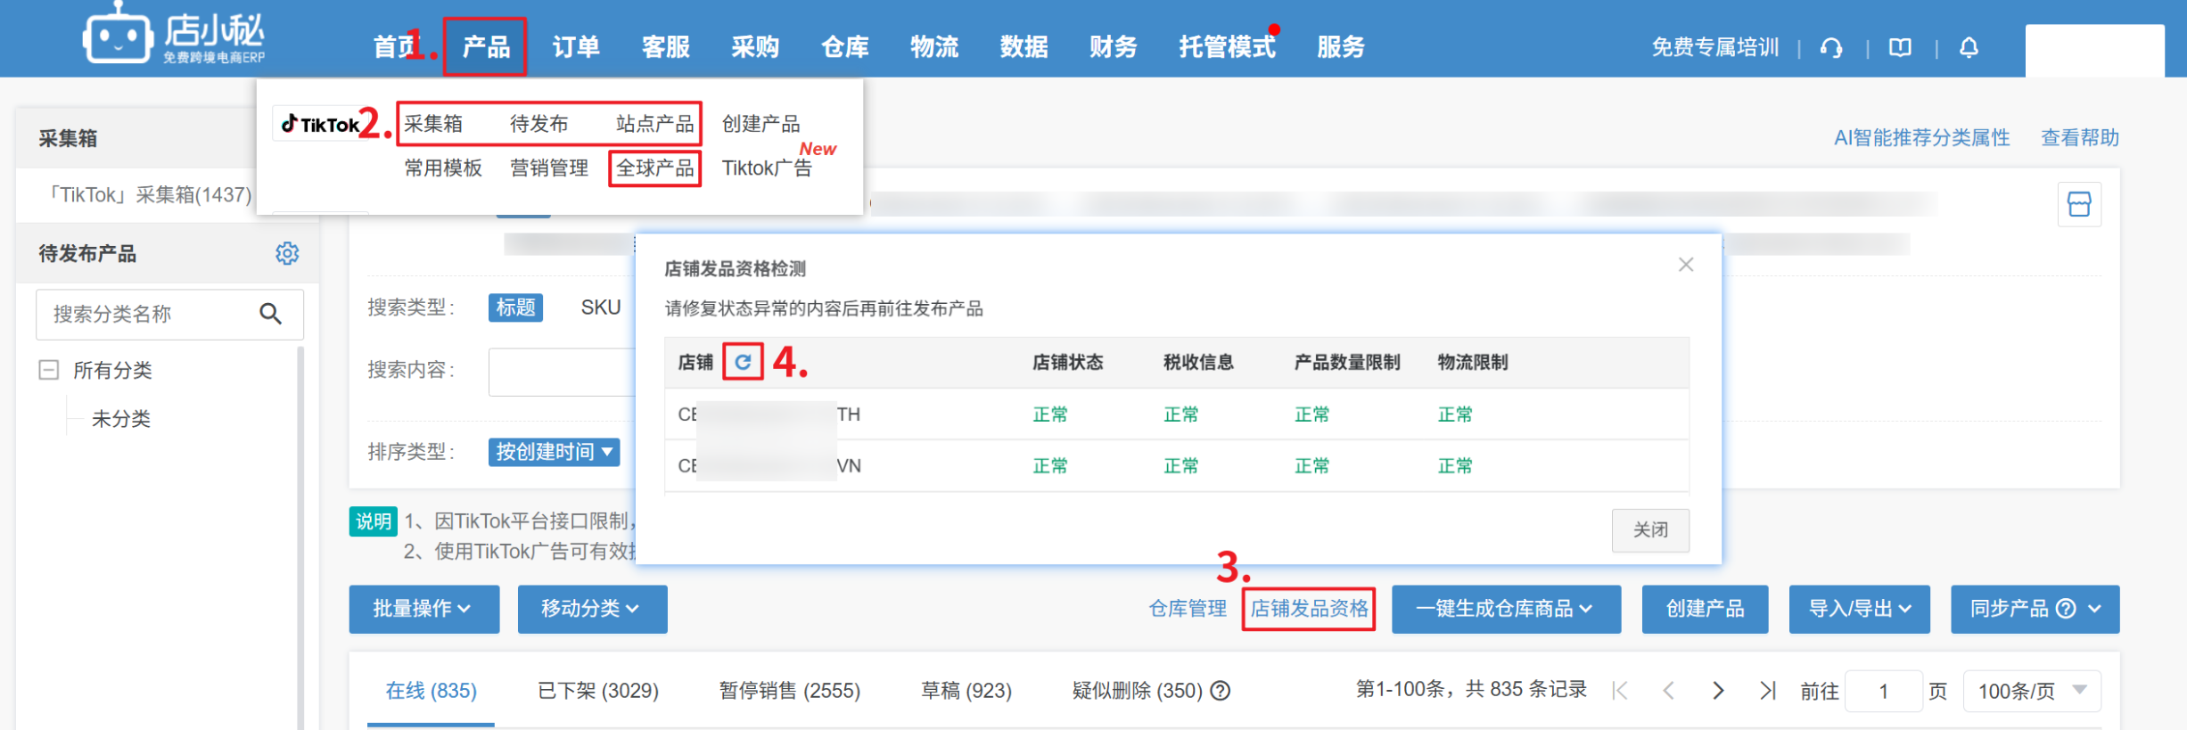
Task: Jump to the last page arrow
Action: pyautogui.click(x=1767, y=691)
